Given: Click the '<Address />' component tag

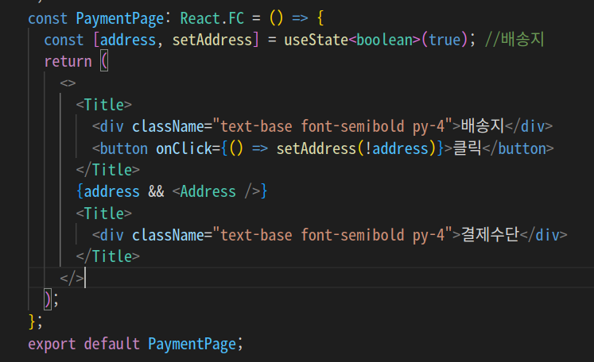Looking at the screenshot, I should pyautogui.click(x=216, y=191).
